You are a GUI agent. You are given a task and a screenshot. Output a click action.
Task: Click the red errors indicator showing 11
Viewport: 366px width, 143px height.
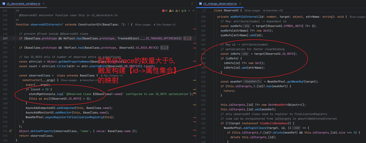tap(165, 11)
